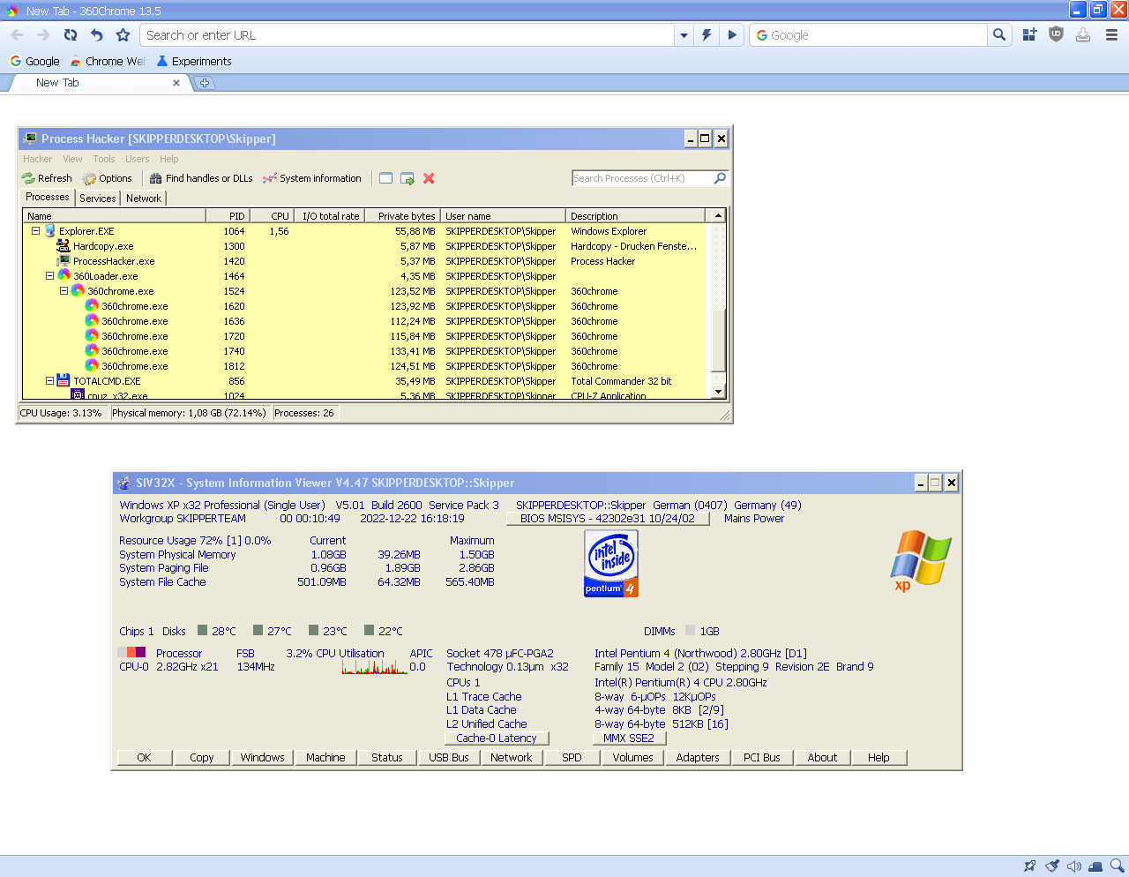Open the Machine page in SIV
1129x877 pixels.
coord(325,758)
